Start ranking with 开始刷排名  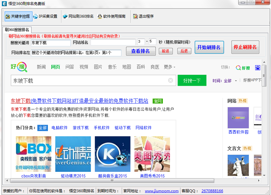(209, 47)
